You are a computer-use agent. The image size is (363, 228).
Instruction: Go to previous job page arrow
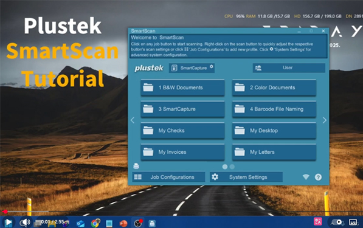[x=133, y=120]
